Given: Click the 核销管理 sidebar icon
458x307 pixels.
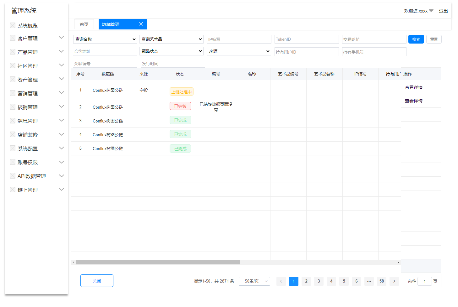Looking at the screenshot, I should coord(13,107).
